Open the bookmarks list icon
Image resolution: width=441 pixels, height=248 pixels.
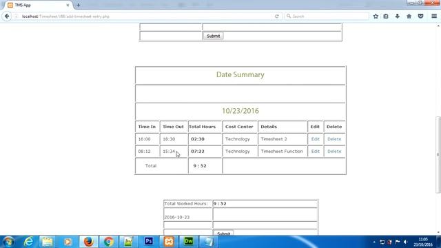point(386,17)
